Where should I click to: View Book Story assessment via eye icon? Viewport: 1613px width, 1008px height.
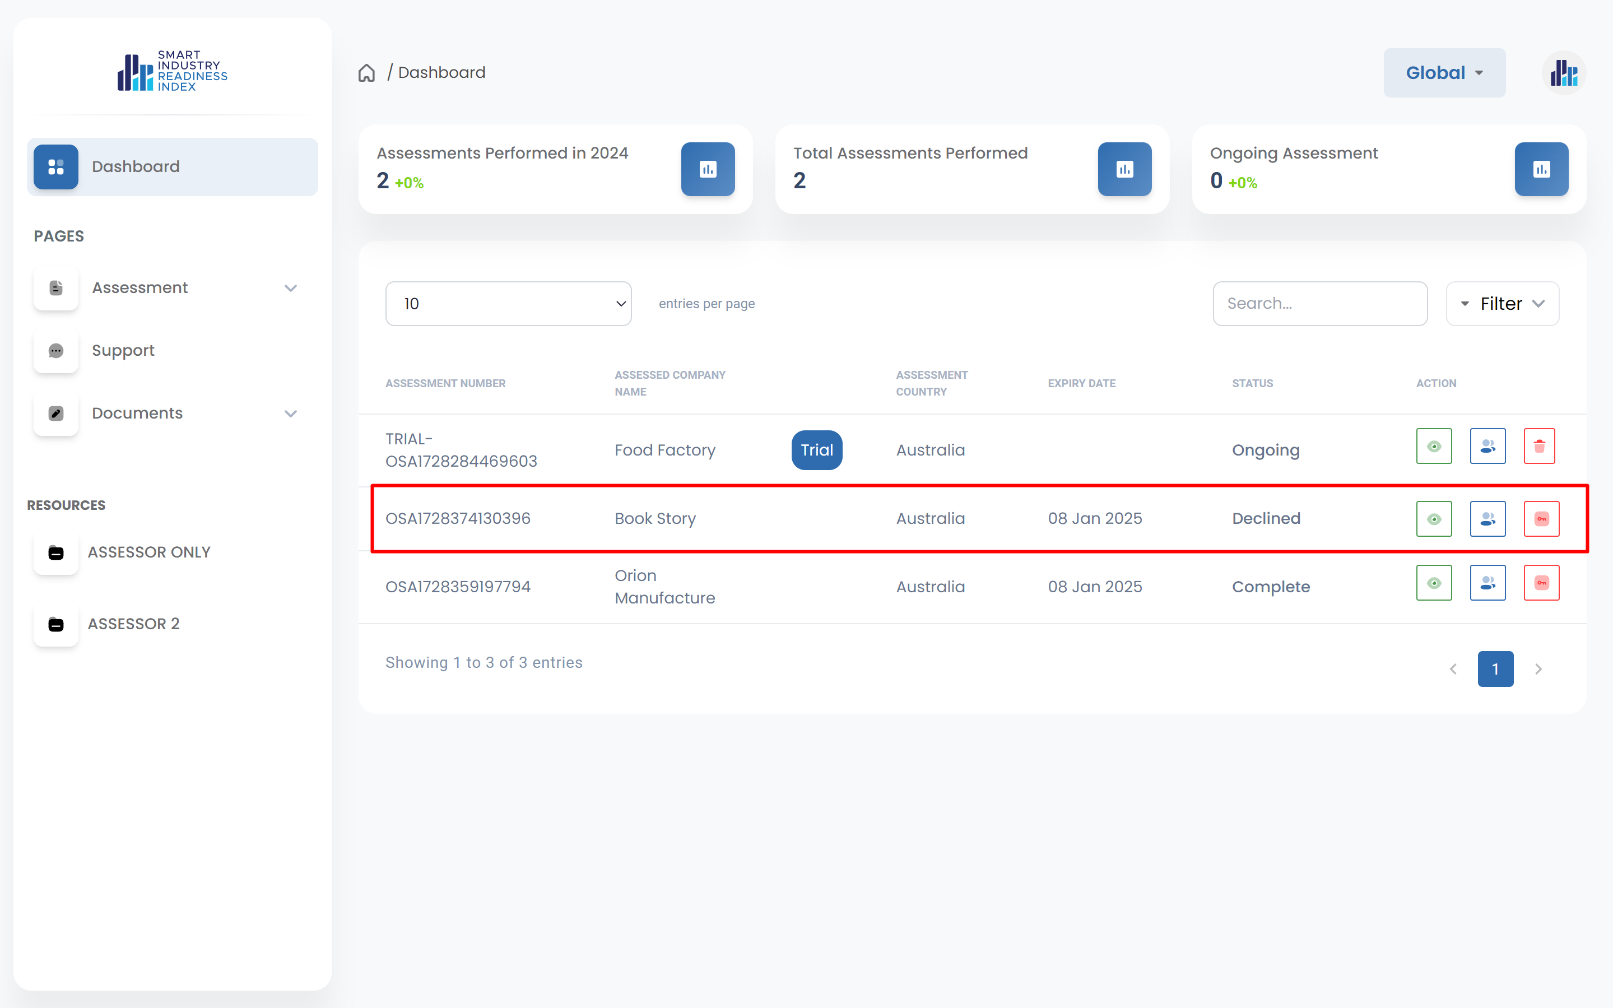pyautogui.click(x=1434, y=519)
